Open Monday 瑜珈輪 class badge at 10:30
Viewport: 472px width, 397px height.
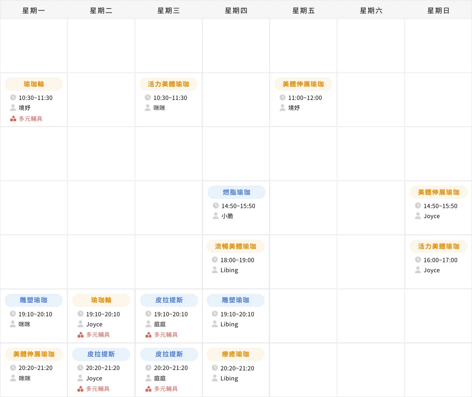coord(34,84)
